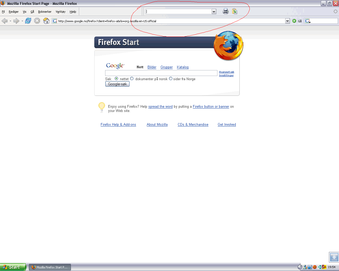The image size is (339, 271).
Task: Open the Forward button history dropdown arrow
Action: point(22,21)
